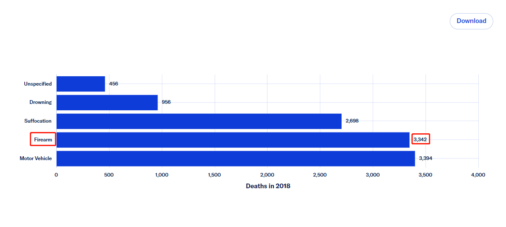Click the Deaths in 2018 axis title
This screenshot has width=506, height=227.
click(x=268, y=186)
